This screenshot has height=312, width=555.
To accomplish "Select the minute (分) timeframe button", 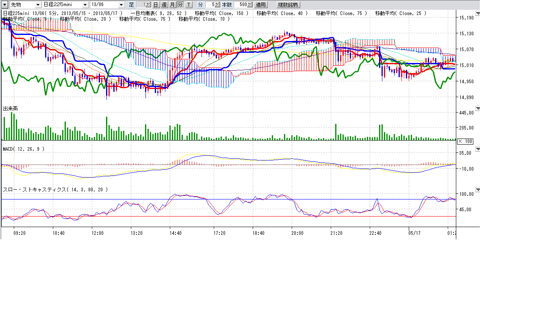I will point(180,5).
